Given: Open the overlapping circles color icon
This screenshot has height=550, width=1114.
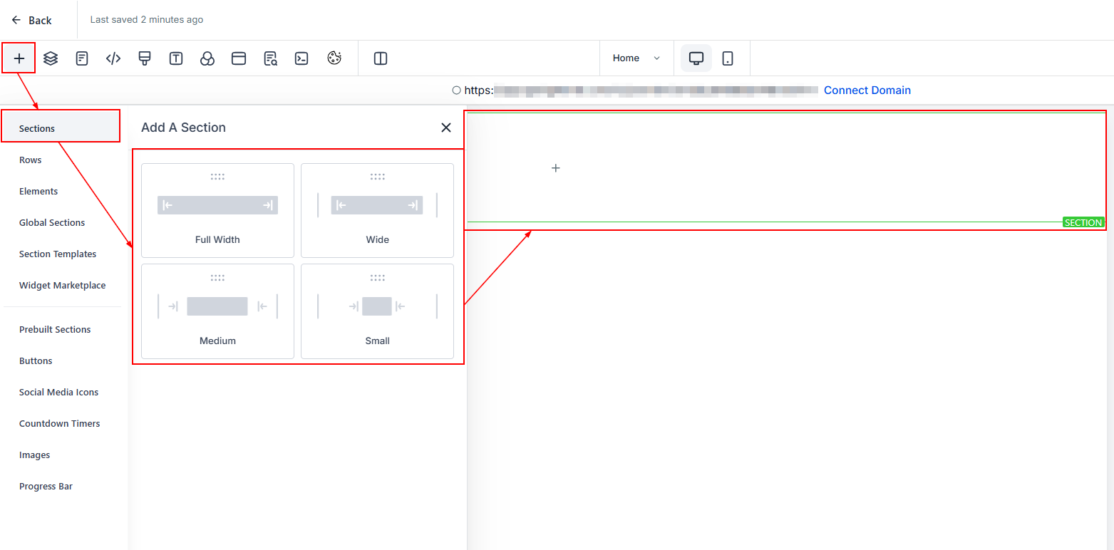Looking at the screenshot, I should pos(207,58).
